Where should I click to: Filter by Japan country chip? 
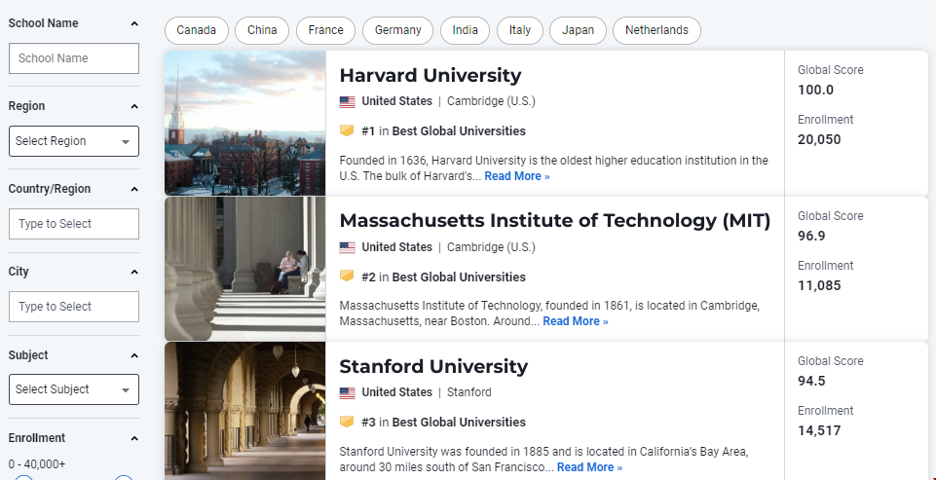point(578,30)
